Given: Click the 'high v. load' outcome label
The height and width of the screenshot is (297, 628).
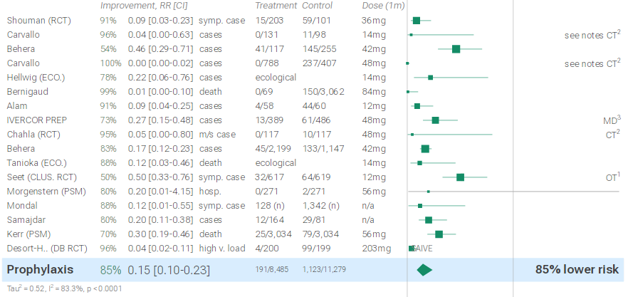Looking at the screenshot, I should coord(222,249).
